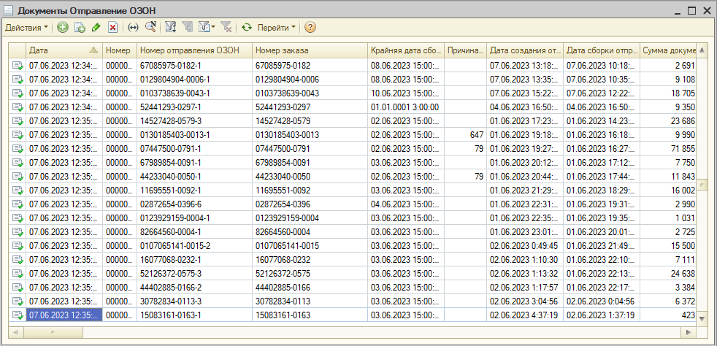
Task: Click the vertical scrollbar down arrow
Action: [x=702, y=319]
